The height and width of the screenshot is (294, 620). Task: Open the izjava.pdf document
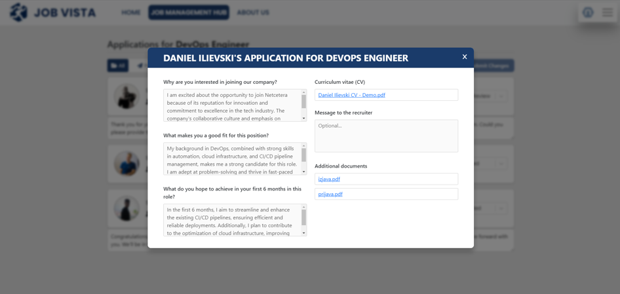(329, 179)
